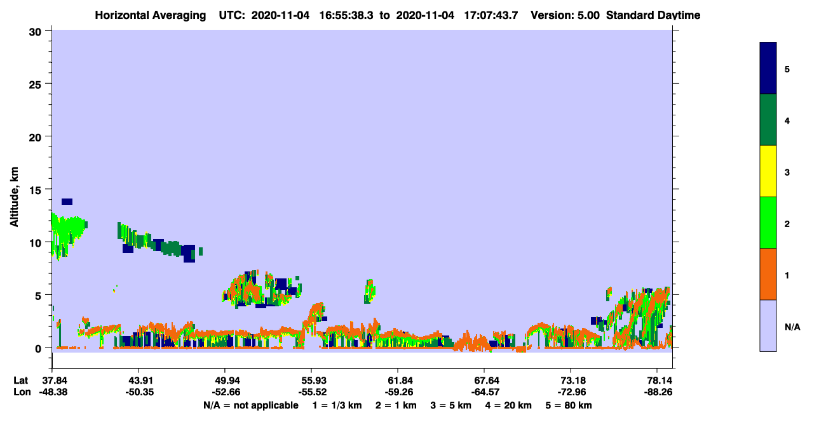Click the '1 = 1/3 km' legend note
The width and height of the screenshot is (826, 423).
[337, 405]
